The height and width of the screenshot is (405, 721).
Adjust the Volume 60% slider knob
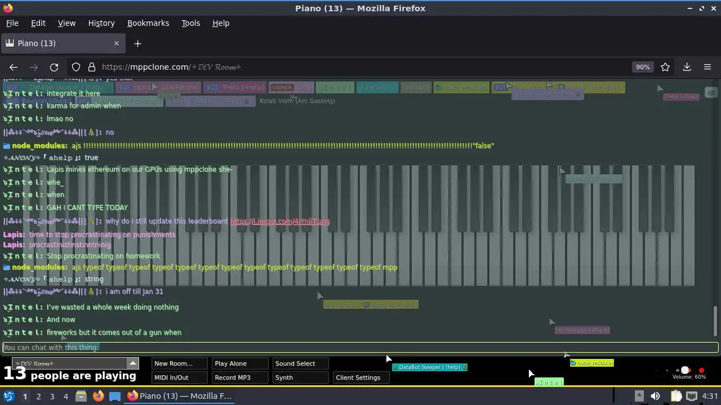pyautogui.click(x=685, y=370)
